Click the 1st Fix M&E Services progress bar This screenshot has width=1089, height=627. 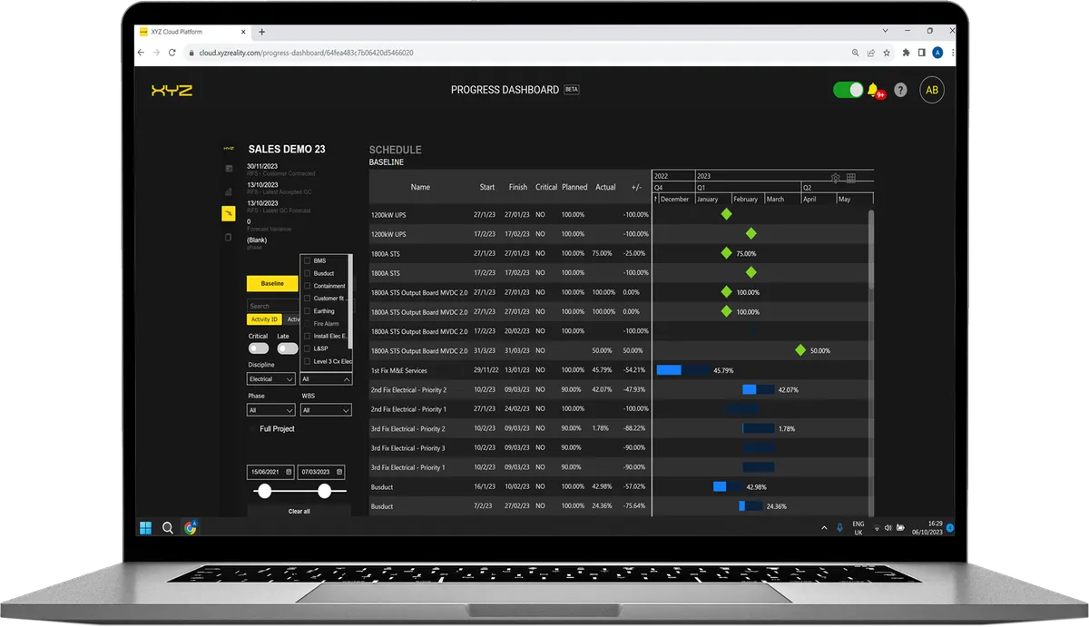pyautogui.click(x=682, y=370)
